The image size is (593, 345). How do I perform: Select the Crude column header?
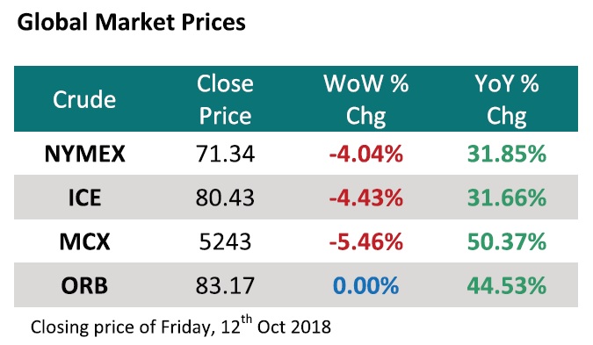pyautogui.click(x=84, y=100)
